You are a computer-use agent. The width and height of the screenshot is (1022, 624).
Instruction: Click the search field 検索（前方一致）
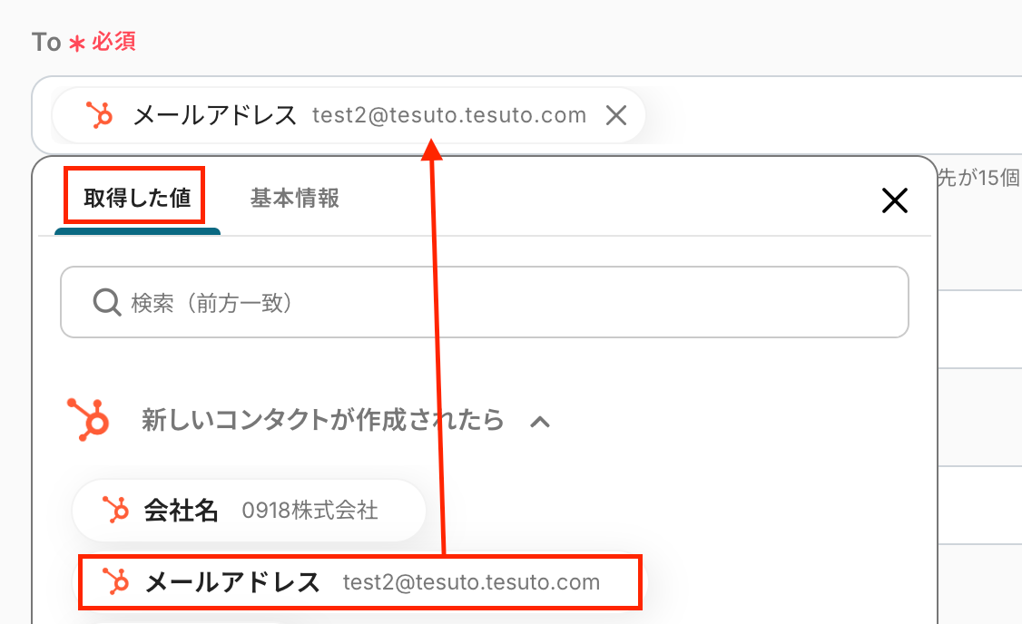click(x=485, y=302)
